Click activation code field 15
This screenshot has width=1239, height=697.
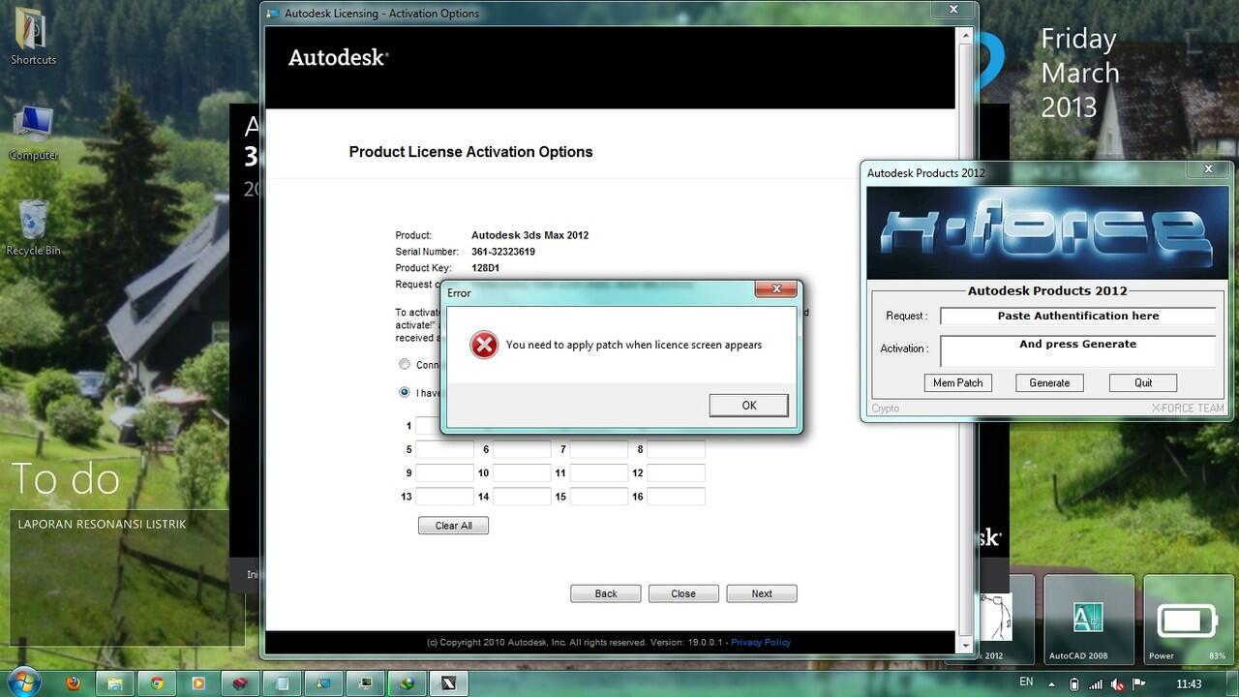coord(599,497)
